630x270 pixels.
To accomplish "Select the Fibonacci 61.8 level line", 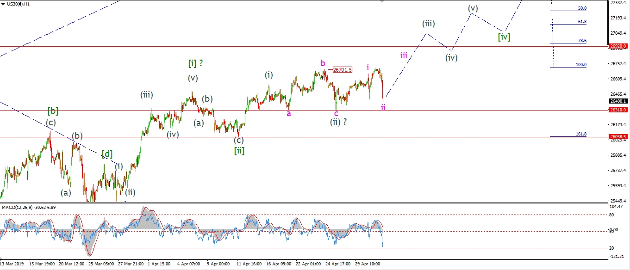I will pyautogui.click(x=568, y=24).
